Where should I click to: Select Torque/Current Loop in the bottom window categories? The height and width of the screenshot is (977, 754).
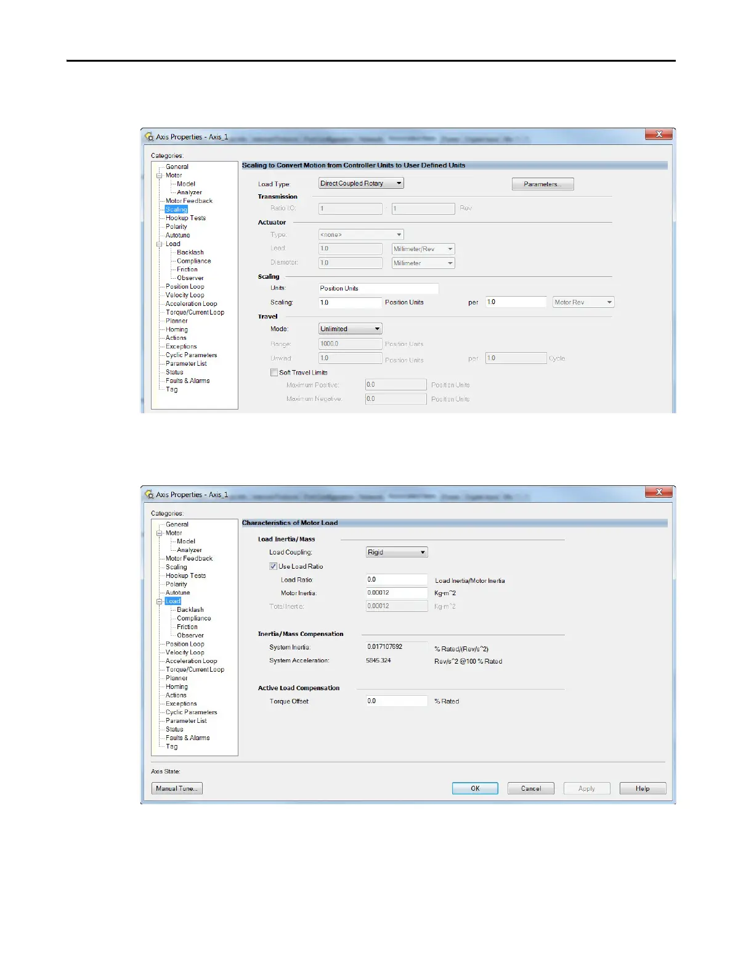(x=195, y=669)
